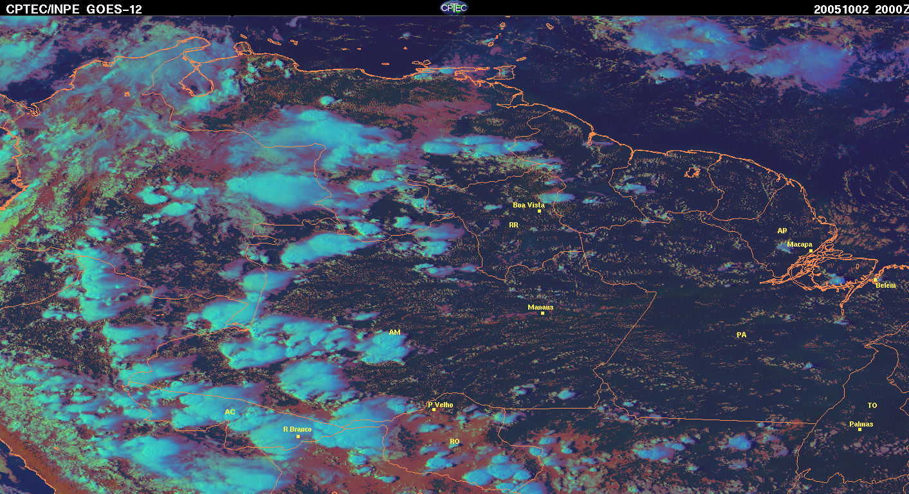Click the P Velho city label
Viewport: 909px width, 494px height.
(441, 405)
